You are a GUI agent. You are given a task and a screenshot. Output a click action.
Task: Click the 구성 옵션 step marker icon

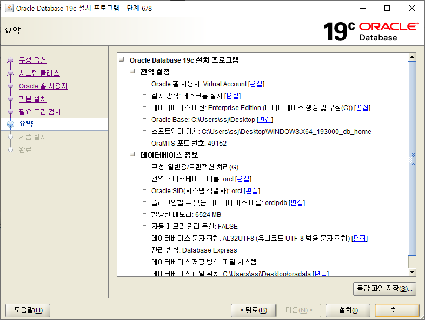11,60
